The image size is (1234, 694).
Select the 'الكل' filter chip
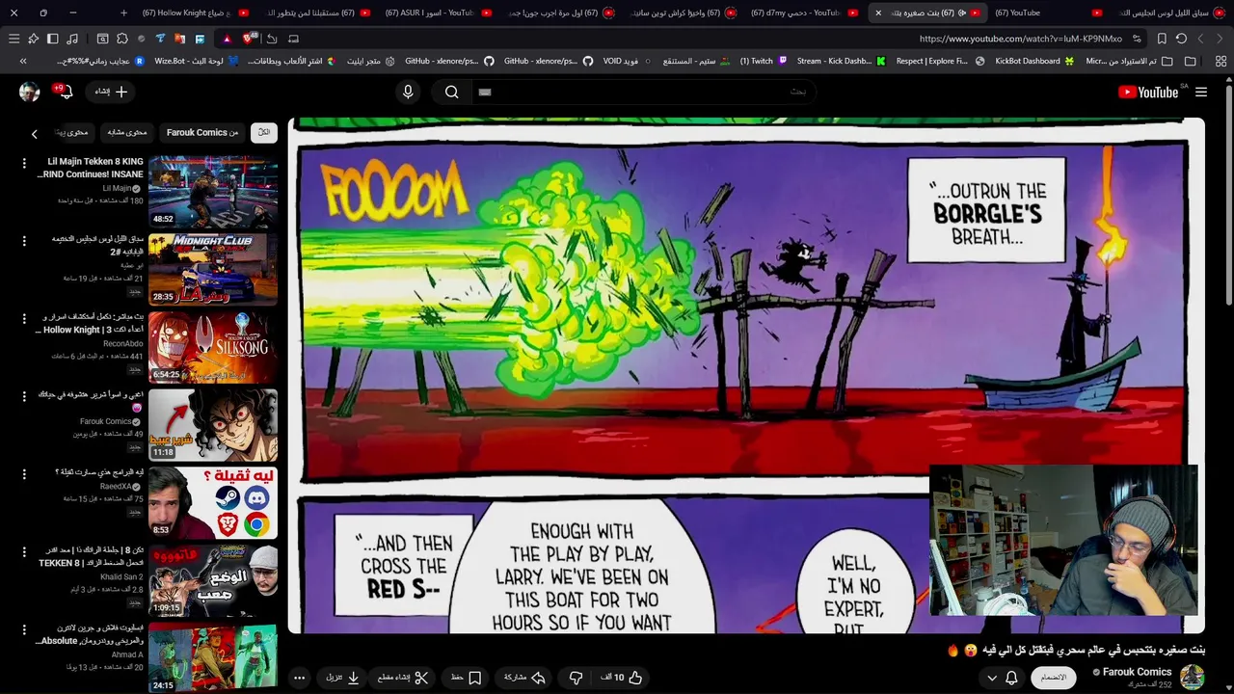(263, 133)
